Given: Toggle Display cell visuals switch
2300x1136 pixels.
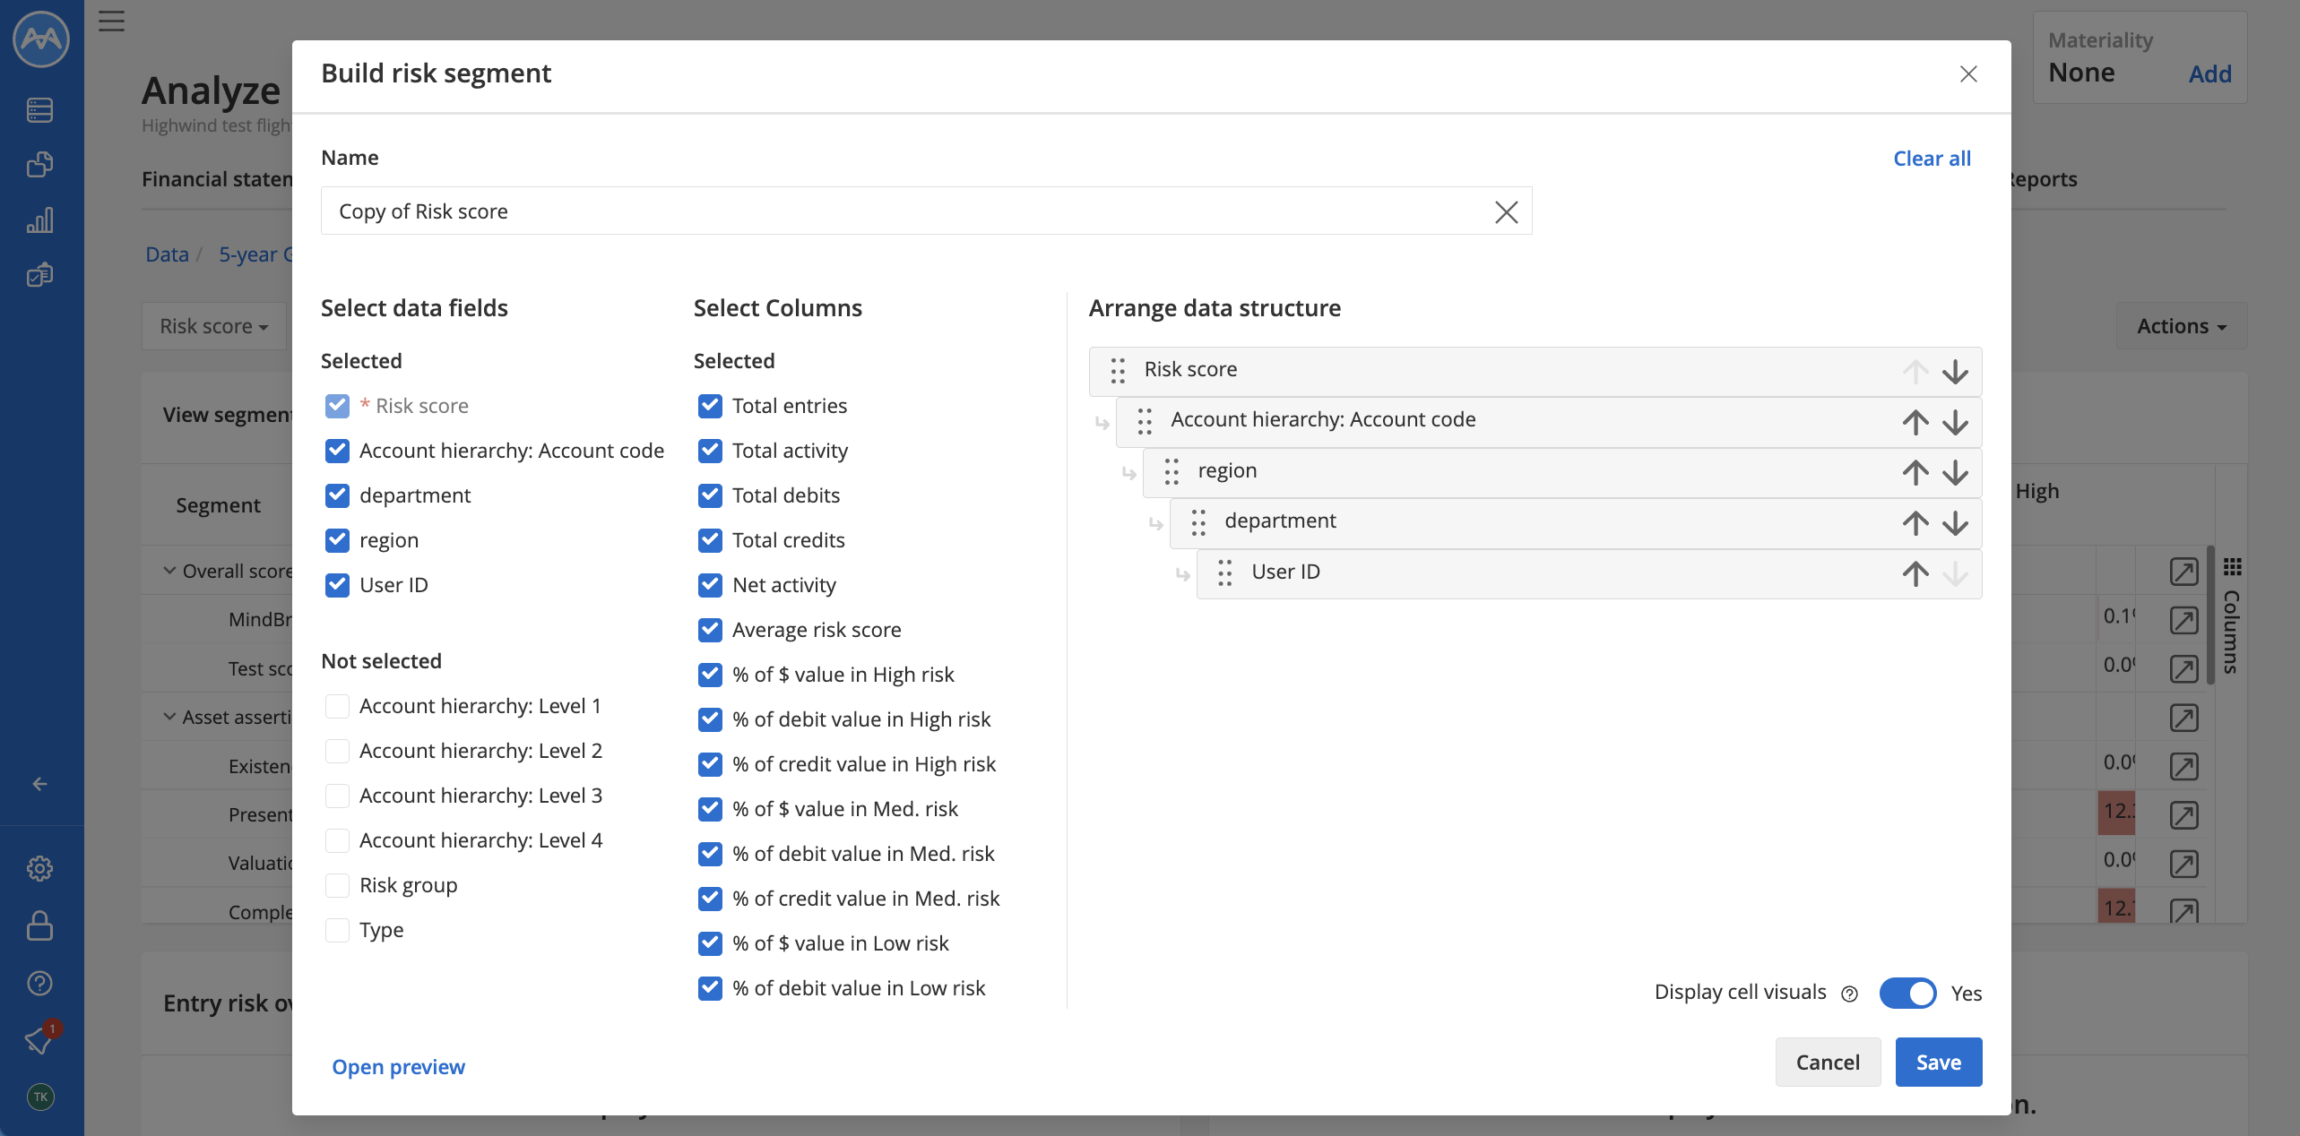Looking at the screenshot, I should (1907, 993).
